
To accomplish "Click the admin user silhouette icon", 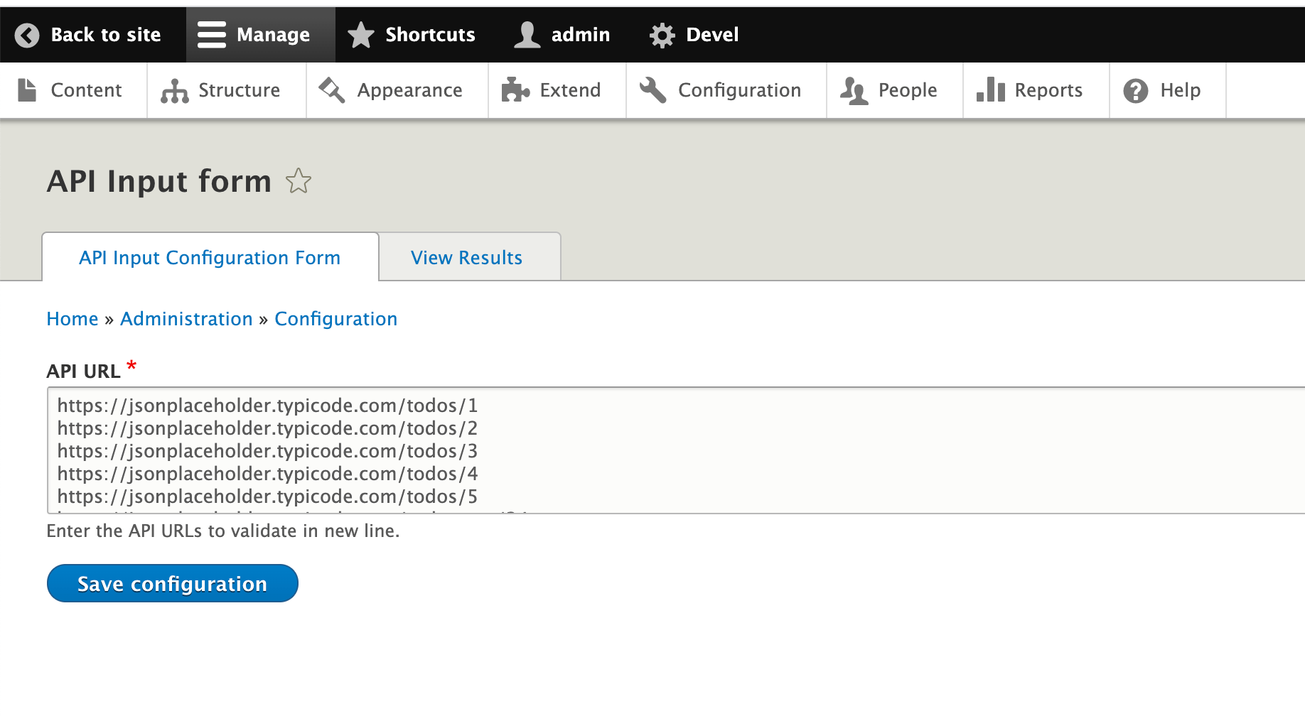I will (527, 35).
